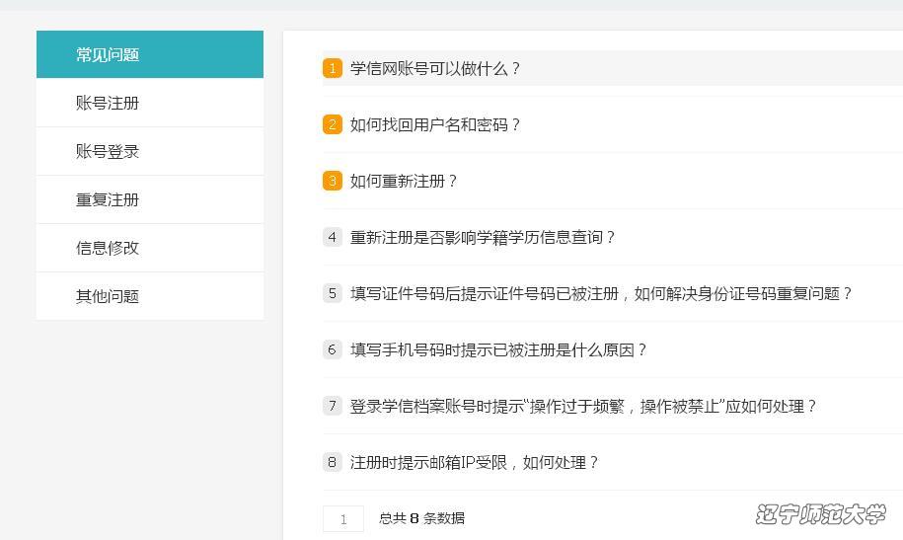Open the 账号注册 category
This screenshot has height=540, width=903.
point(150,103)
